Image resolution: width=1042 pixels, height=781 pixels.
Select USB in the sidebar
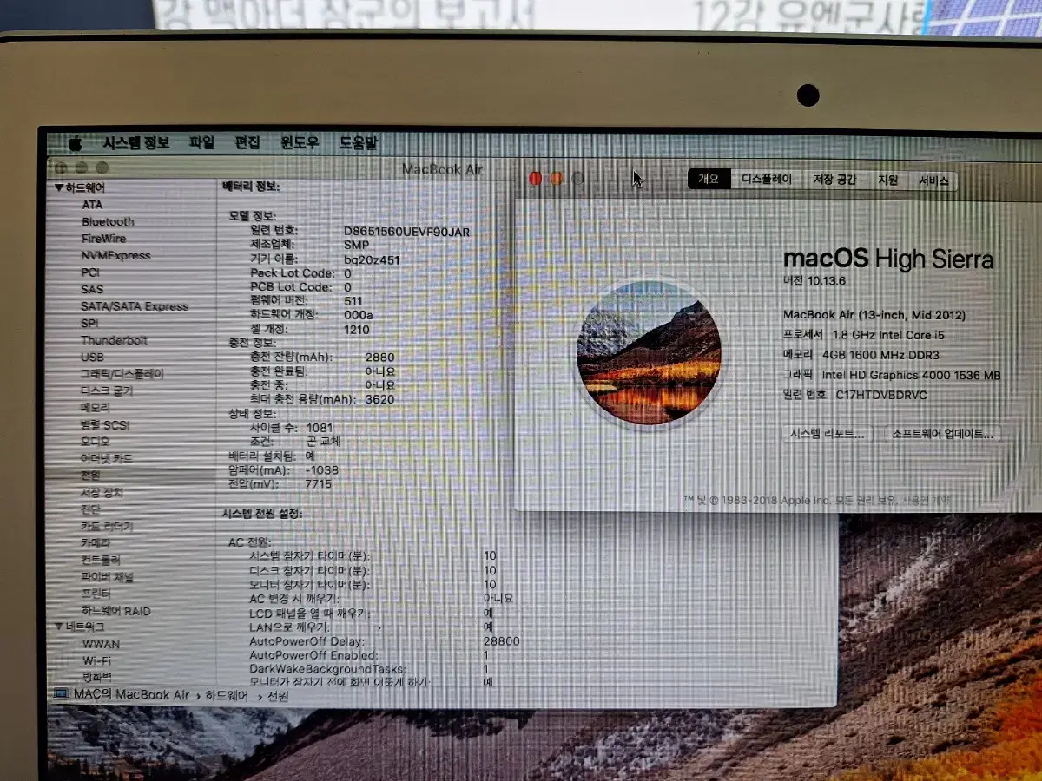point(93,357)
